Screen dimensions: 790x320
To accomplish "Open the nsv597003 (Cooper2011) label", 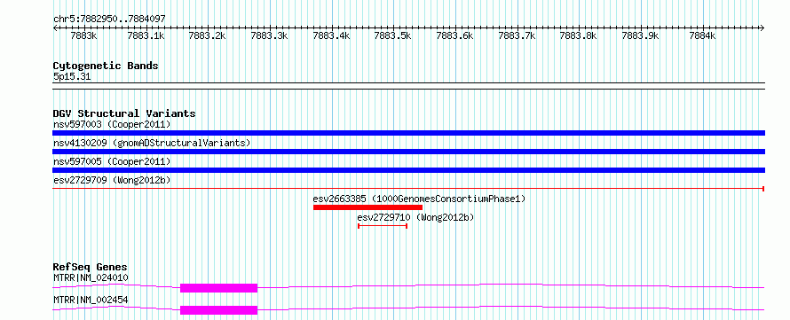I will [112, 124].
